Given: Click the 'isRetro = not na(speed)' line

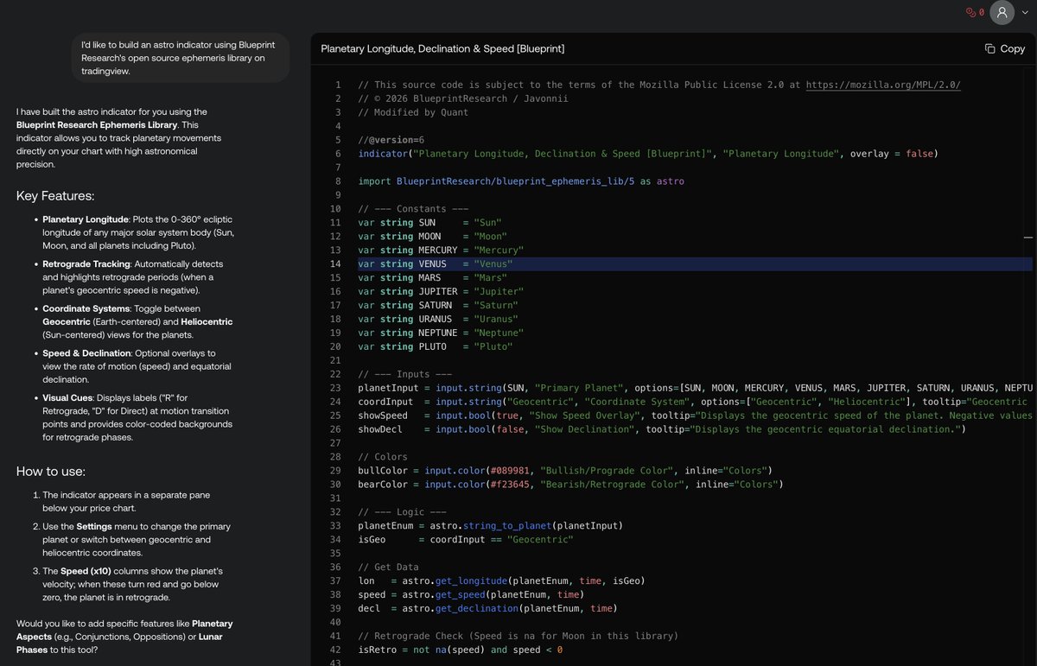Looking at the screenshot, I should pos(461,651).
